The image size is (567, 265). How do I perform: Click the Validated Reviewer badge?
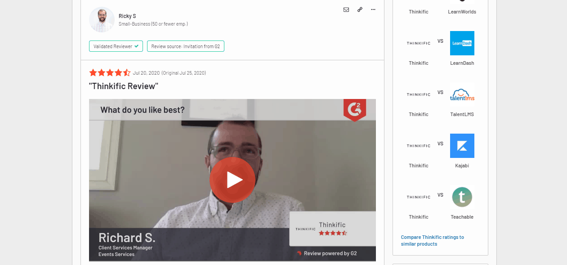pyautogui.click(x=116, y=46)
